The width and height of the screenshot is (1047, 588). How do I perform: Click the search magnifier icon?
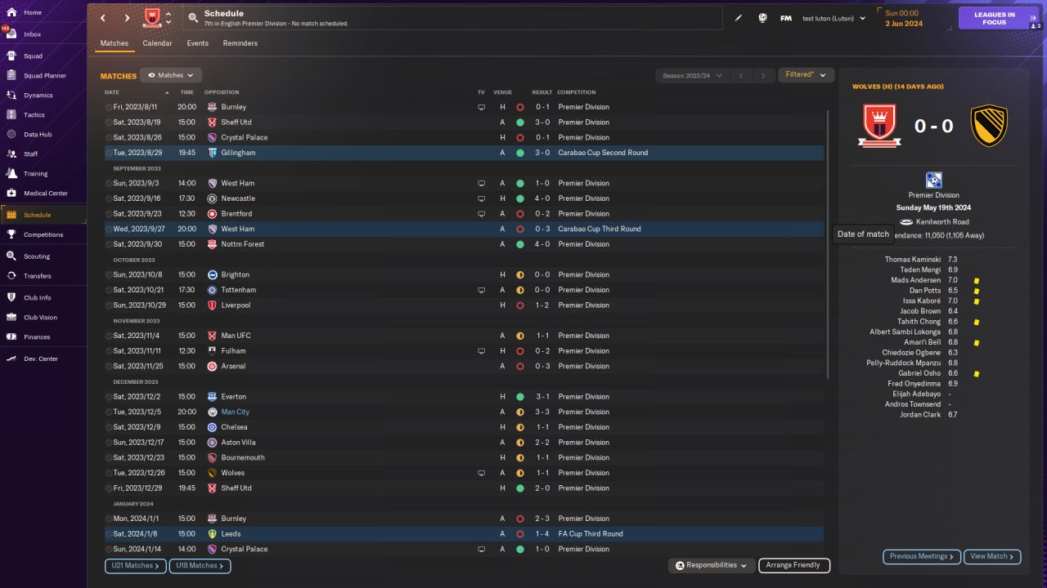192,17
